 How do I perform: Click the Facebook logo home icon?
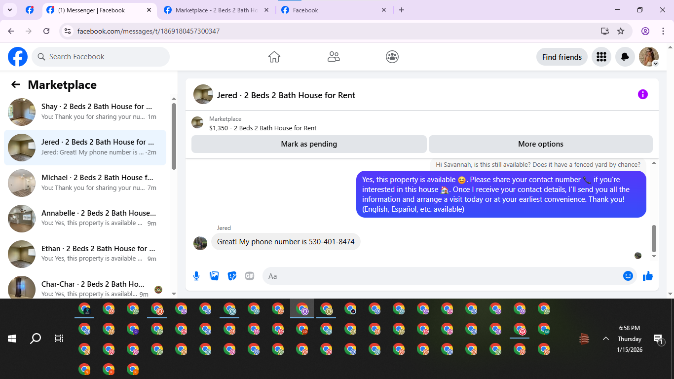[18, 57]
